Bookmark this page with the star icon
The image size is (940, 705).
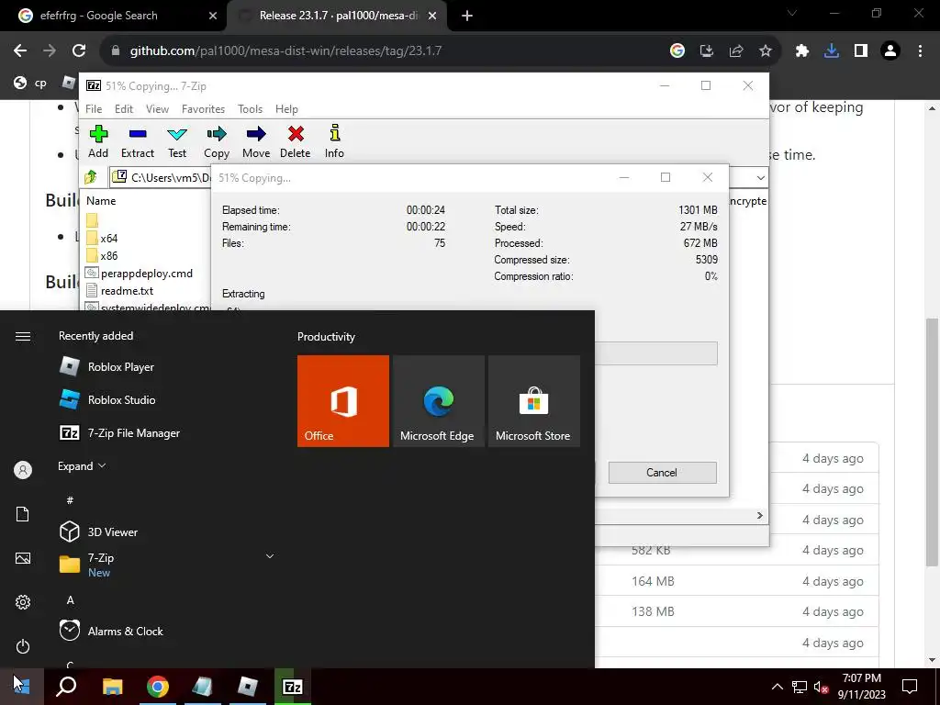click(x=766, y=51)
